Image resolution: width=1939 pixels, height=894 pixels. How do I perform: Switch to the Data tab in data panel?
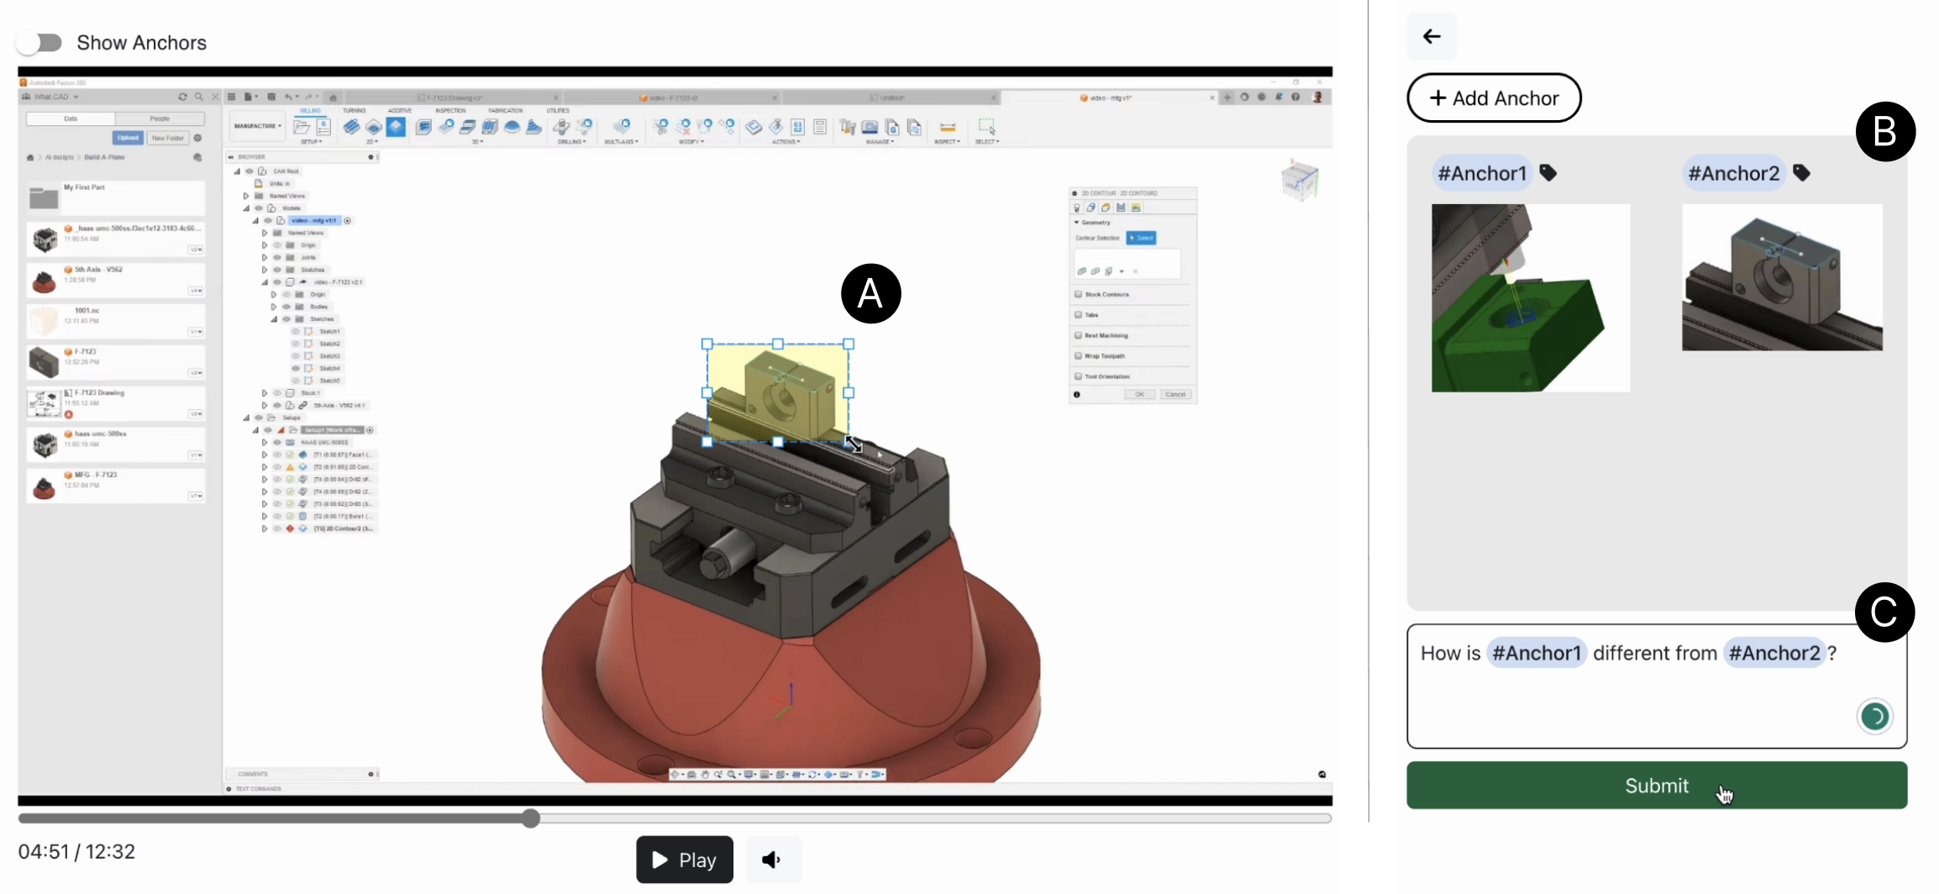pos(71,118)
